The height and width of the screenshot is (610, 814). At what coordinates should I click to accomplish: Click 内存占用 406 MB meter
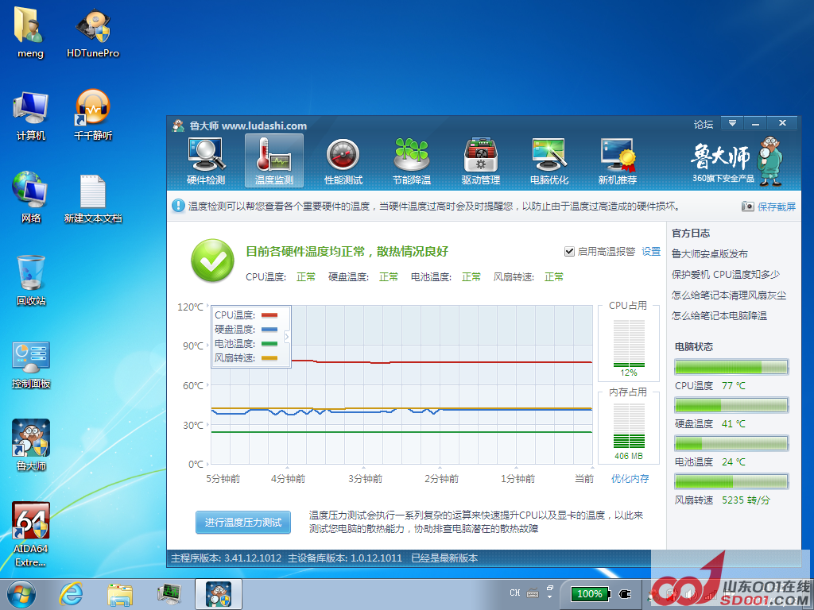tap(629, 426)
